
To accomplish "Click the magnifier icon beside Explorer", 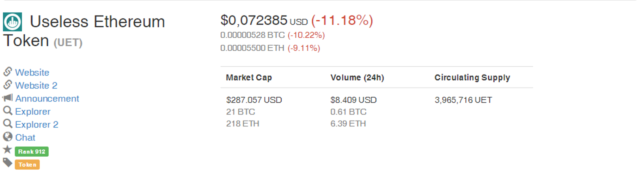I will [x=8, y=111].
